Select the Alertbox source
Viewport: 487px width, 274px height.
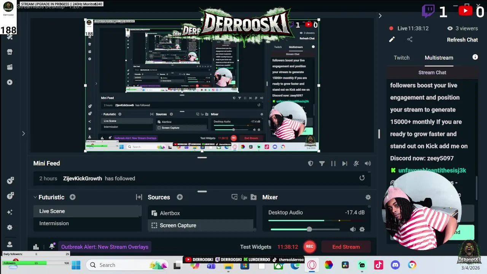201,213
